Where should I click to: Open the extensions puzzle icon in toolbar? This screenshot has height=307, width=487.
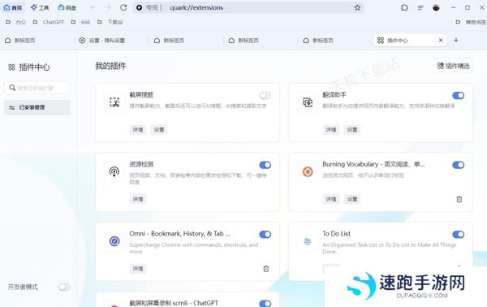tap(404, 7)
